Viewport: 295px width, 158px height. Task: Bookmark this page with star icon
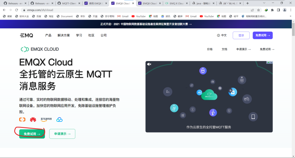tap(258, 10)
